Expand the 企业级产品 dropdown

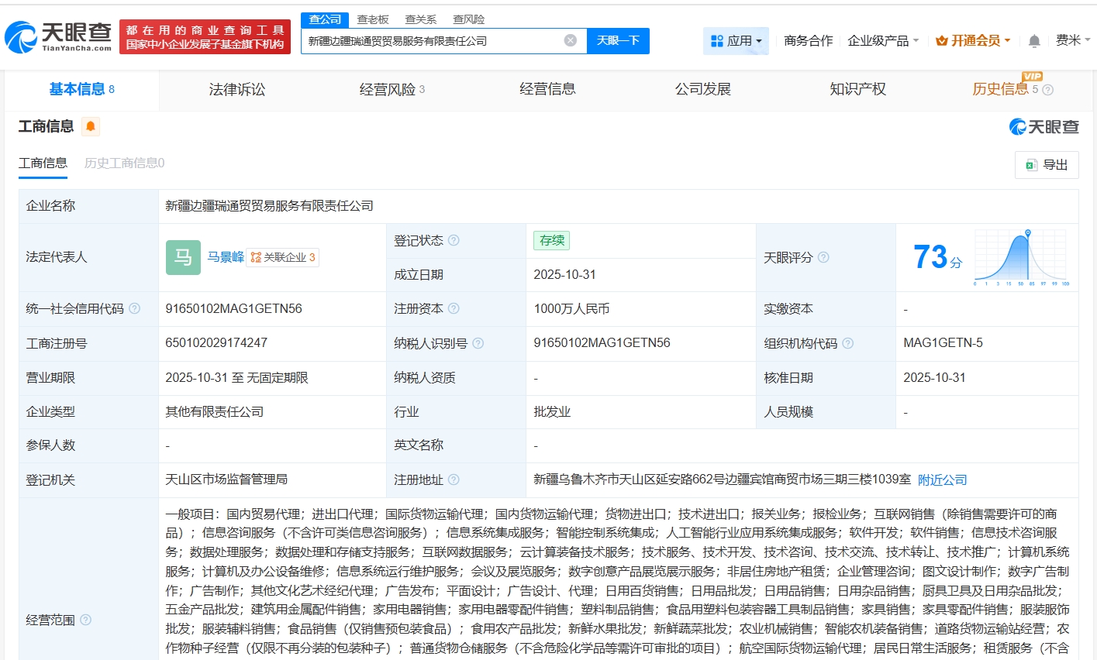click(x=883, y=40)
